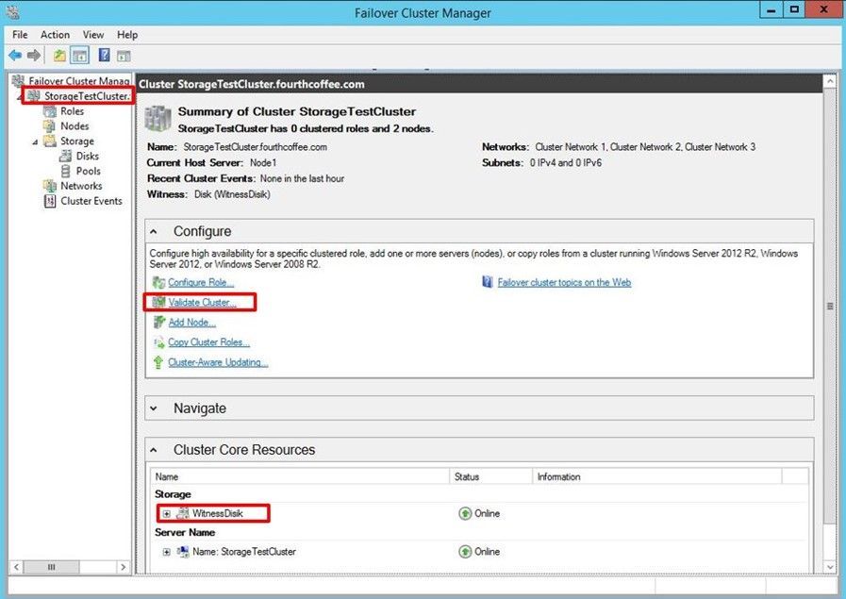Click the Name column header

click(x=301, y=476)
